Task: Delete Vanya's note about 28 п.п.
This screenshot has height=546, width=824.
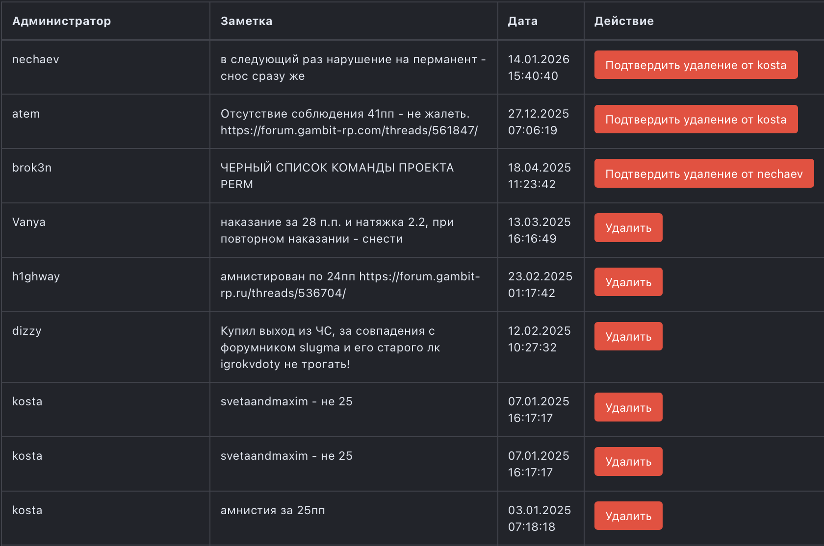Action: click(628, 228)
